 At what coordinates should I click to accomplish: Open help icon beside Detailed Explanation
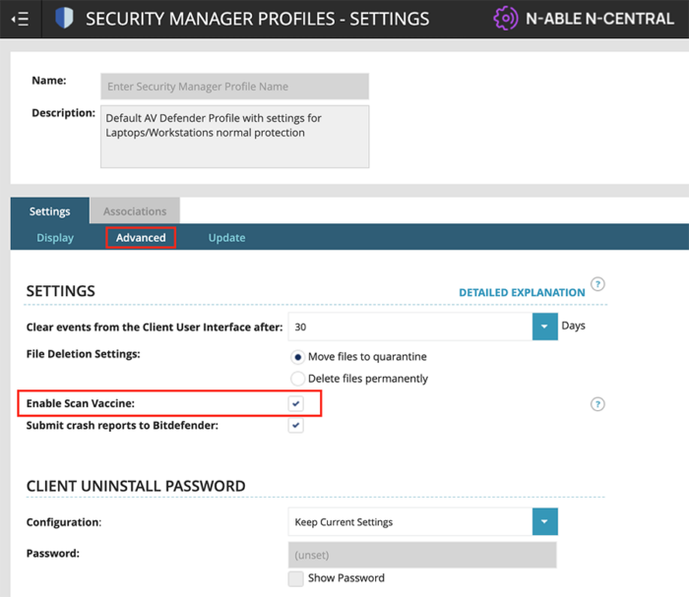coord(597,285)
